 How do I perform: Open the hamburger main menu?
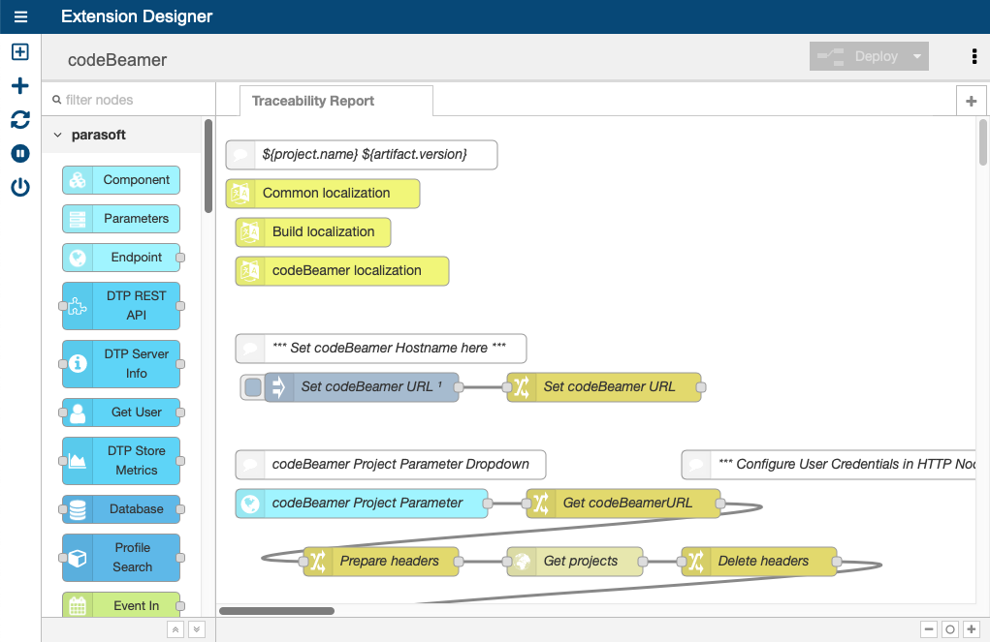(x=20, y=16)
